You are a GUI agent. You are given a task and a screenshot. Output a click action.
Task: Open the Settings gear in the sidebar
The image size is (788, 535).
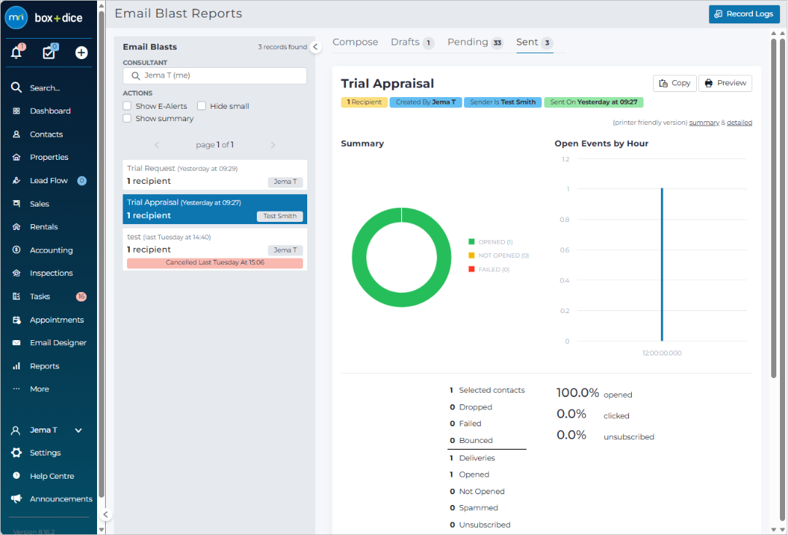pos(17,453)
